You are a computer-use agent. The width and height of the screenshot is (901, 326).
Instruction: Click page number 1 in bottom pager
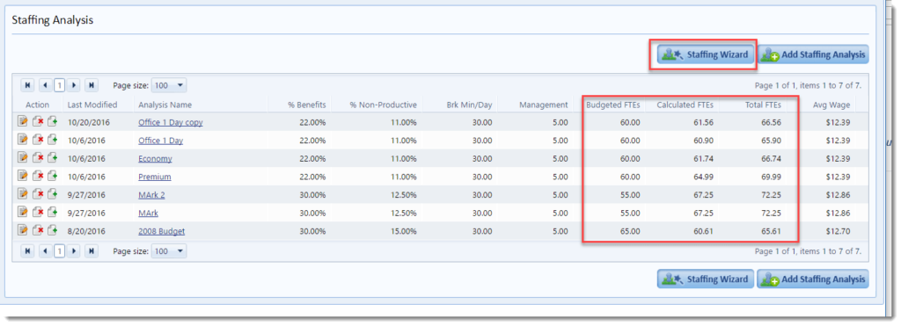pyautogui.click(x=59, y=250)
